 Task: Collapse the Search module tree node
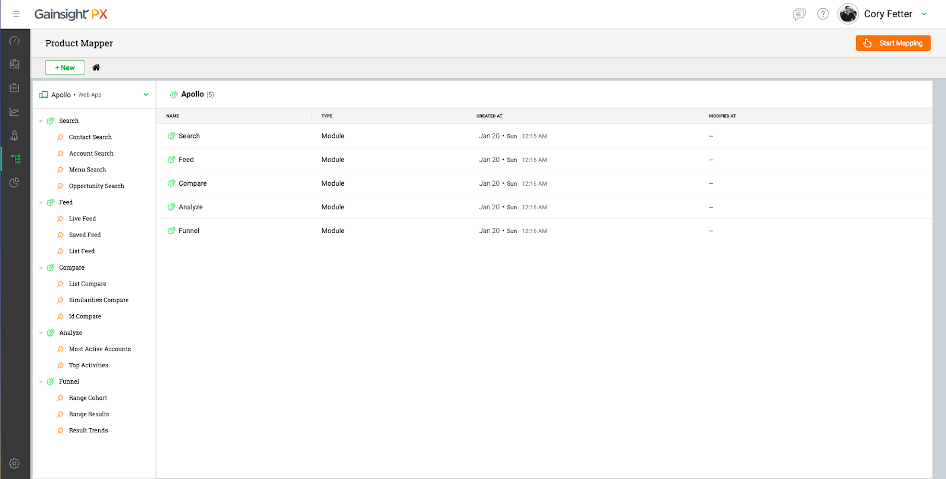click(41, 121)
